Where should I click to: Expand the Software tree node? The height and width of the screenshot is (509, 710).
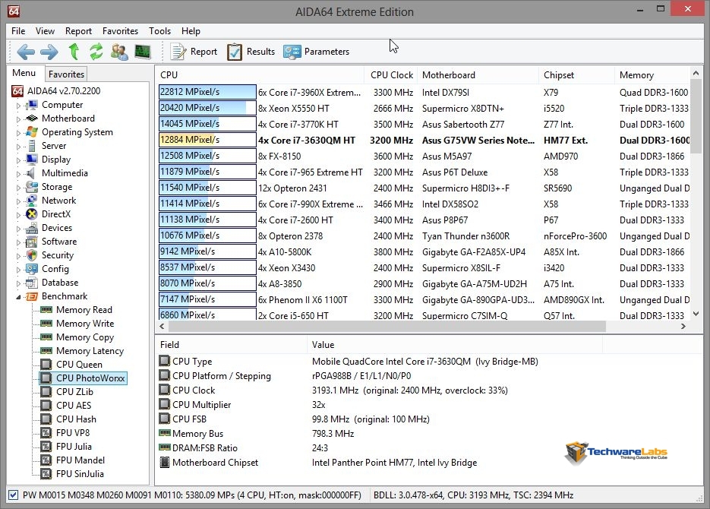click(x=18, y=242)
